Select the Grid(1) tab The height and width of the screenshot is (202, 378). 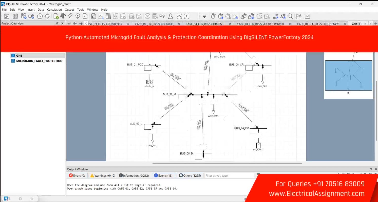tap(356, 24)
